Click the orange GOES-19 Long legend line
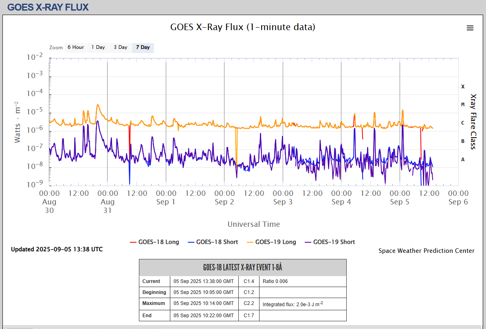 [x=250, y=242]
